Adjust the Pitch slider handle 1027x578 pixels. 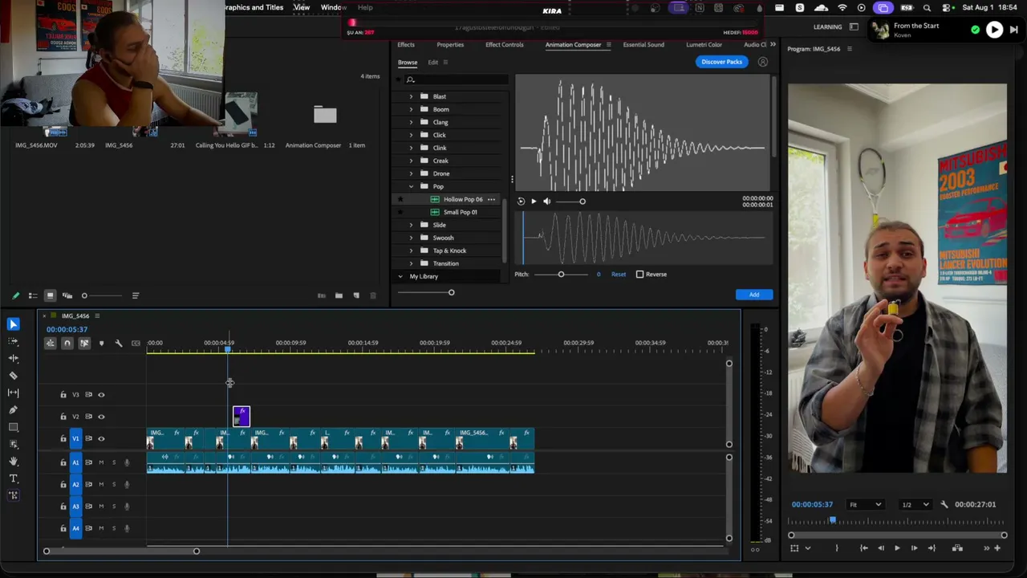coord(561,275)
